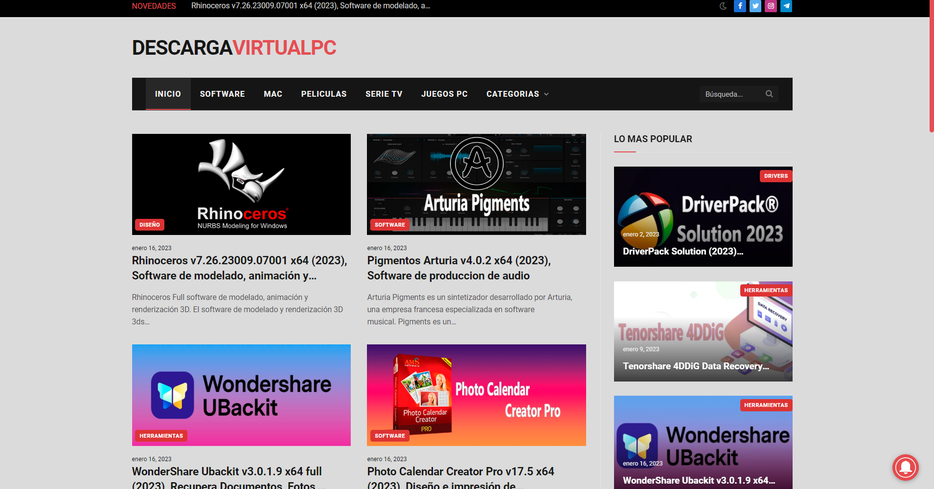Open the SOFTWARE menu item
The height and width of the screenshot is (489, 934).
222,94
